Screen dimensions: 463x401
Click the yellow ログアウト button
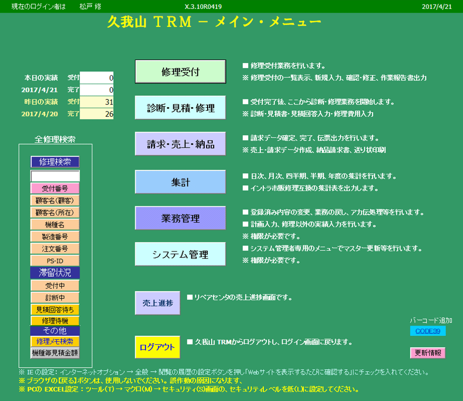(x=157, y=347)
